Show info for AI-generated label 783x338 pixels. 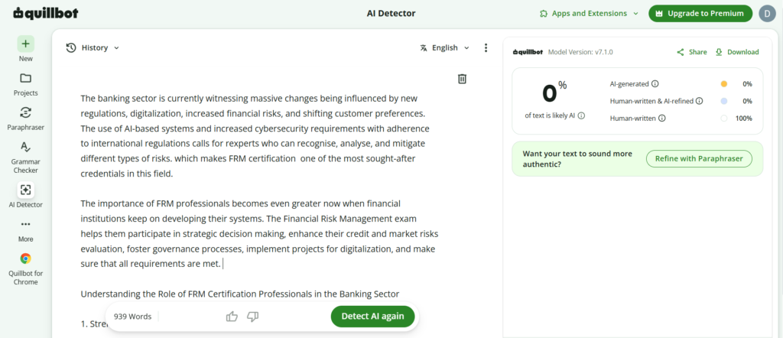[655, 84]
